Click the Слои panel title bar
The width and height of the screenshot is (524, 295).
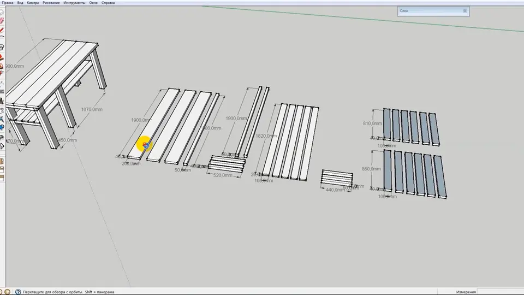point(433,11)
